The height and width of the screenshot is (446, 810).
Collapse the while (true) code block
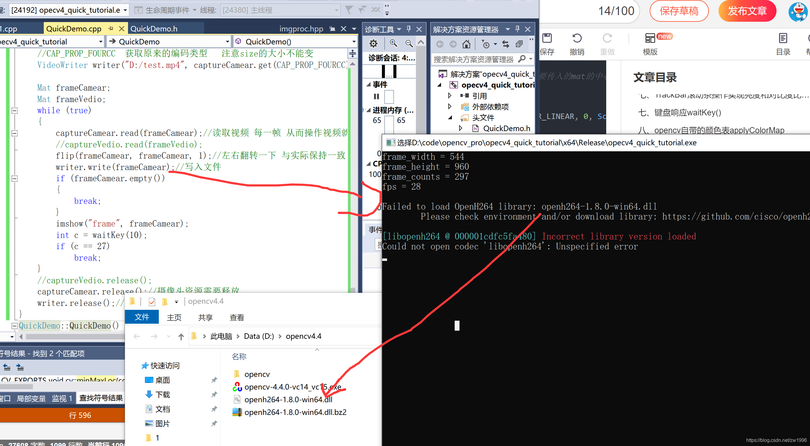click(x=14, y=111)
